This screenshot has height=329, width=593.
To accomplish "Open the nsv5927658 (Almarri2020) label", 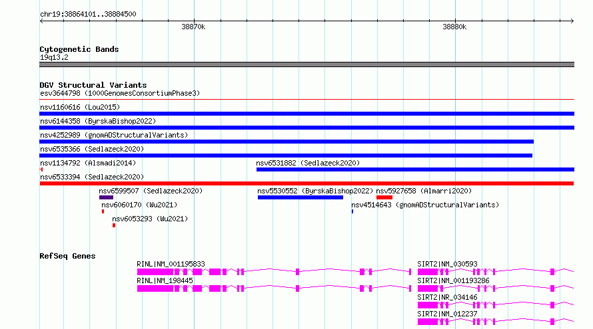I will pyautogui.click(x=424, y=191).
